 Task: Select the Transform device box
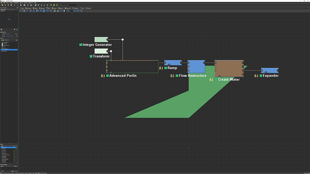point(101,51)
